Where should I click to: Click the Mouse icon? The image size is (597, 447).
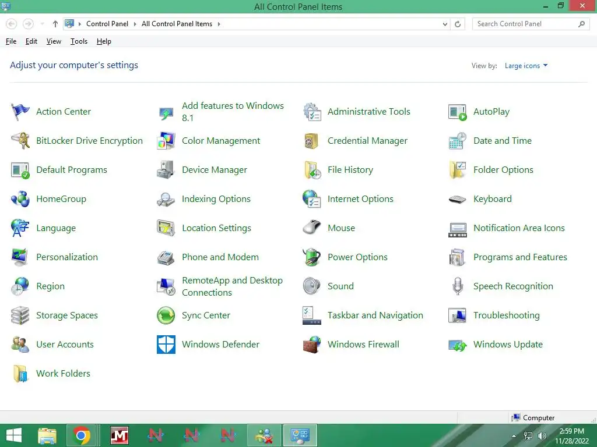pos(312,228)
